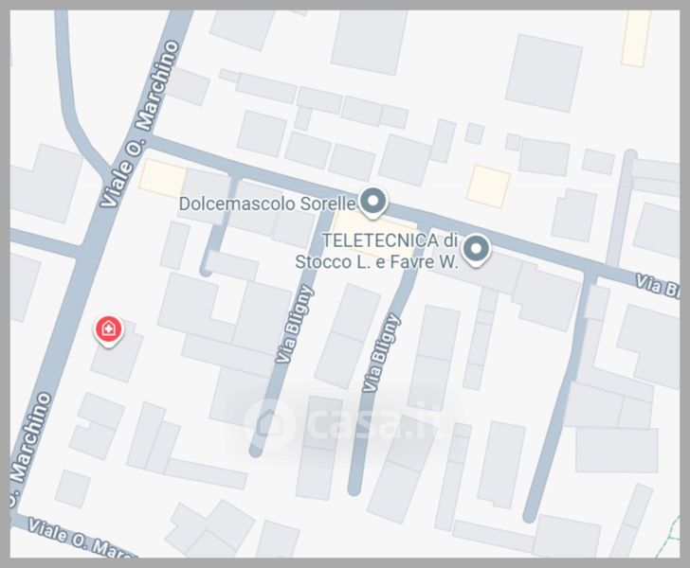The image size is (690, 568).
Task: Click the large gray building at upper right
Action: [544, 73]
